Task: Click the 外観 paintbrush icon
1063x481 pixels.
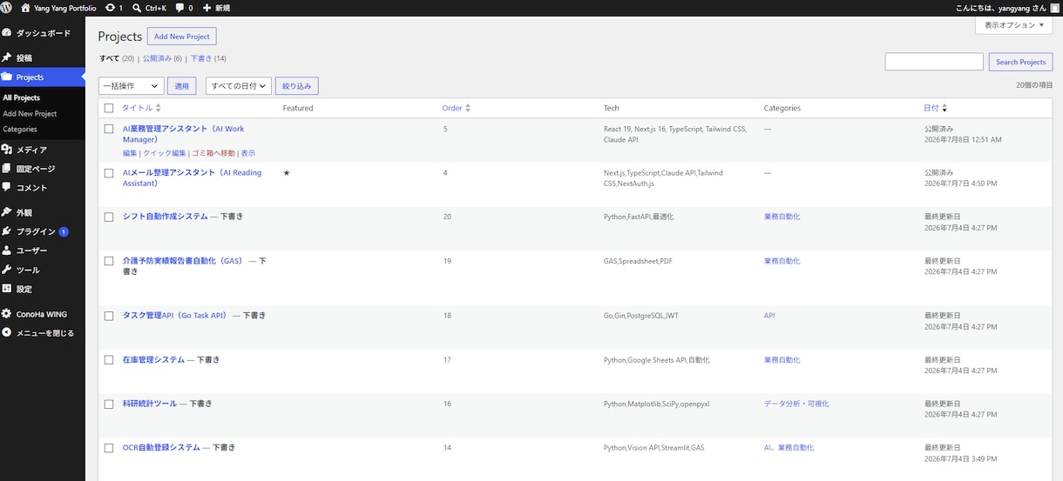Action: [7, 212]
